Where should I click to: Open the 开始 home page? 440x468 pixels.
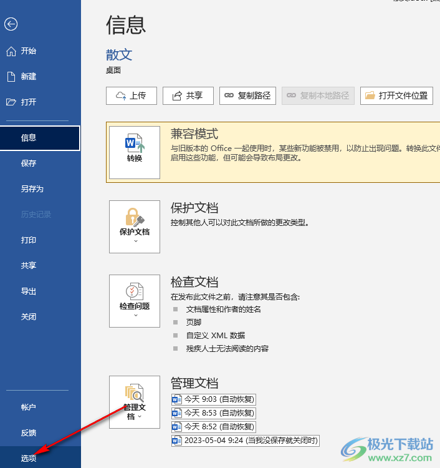click(x=29, y=51)
